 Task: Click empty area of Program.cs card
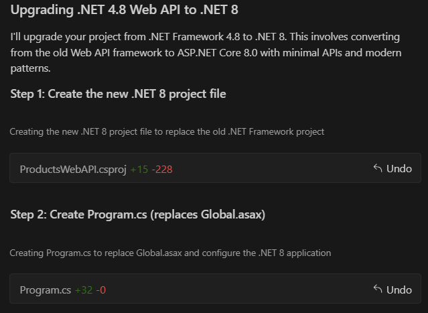click(x=240, y=289)
